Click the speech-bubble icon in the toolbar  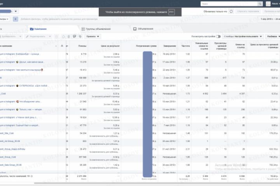pos(74,36)
